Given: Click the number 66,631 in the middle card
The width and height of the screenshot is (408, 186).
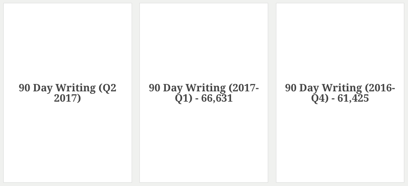Looking at the screenshot, I should [x=217, y=98].
